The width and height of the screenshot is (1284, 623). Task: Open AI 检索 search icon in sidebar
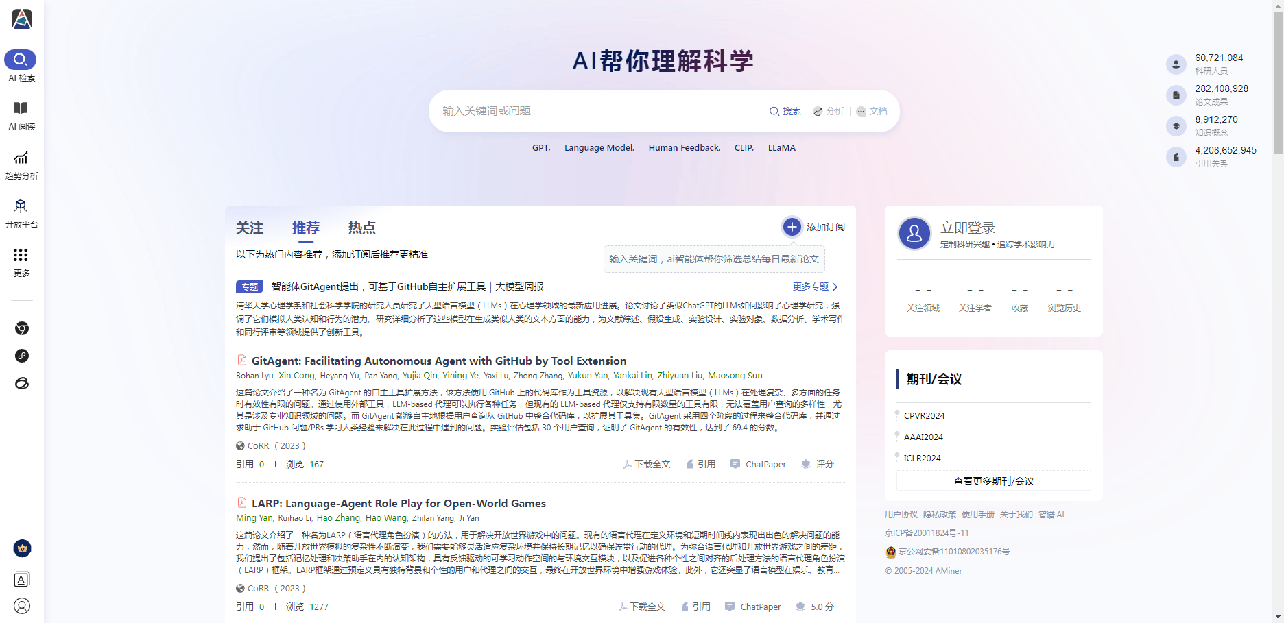point(21,60)
